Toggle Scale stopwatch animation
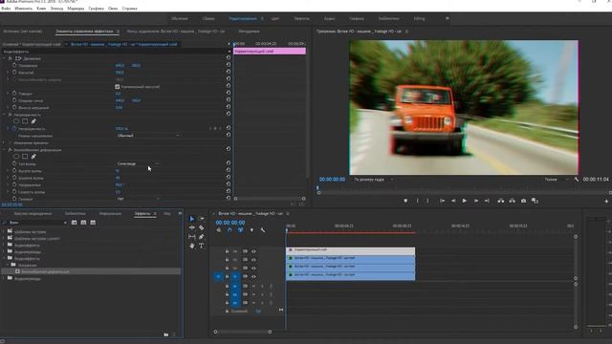 [14, 73]
